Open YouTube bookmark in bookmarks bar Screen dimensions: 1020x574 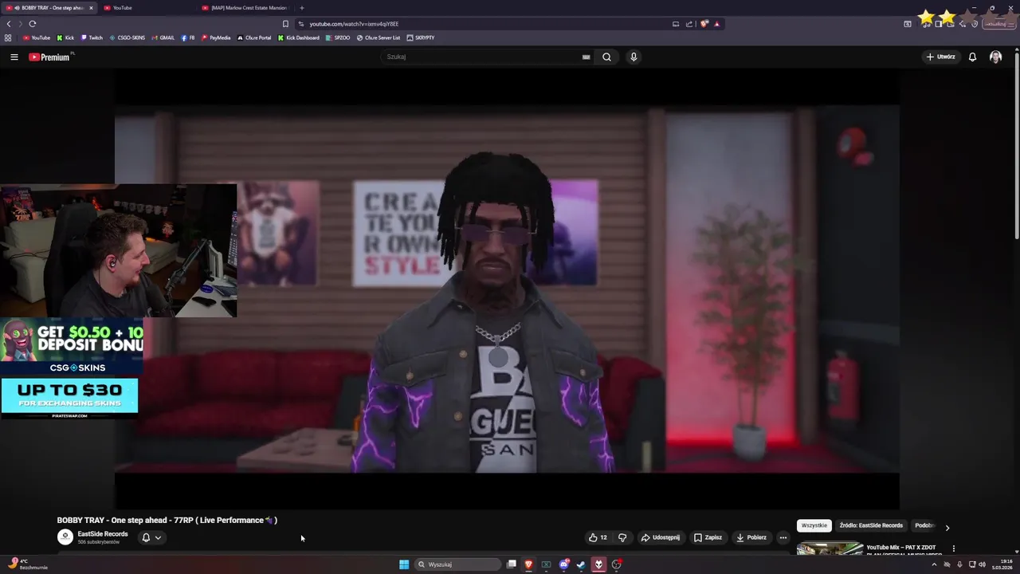(37, 37)
